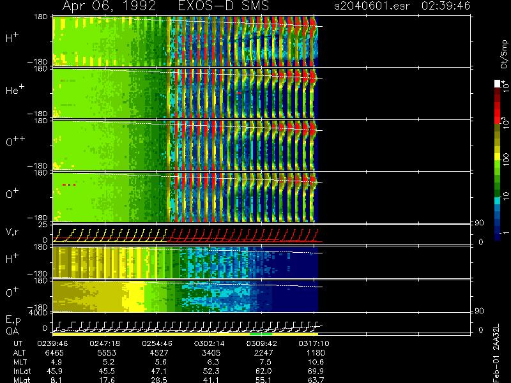Click the "EXOS-D SMS" title text
The height and width of the screenshot is (383, 511).
[224, 6]
